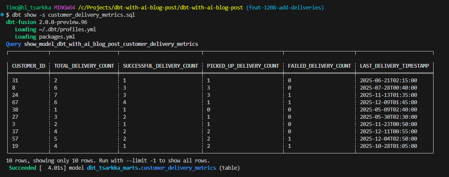Click the (table) materialization label

pos(229,168)
